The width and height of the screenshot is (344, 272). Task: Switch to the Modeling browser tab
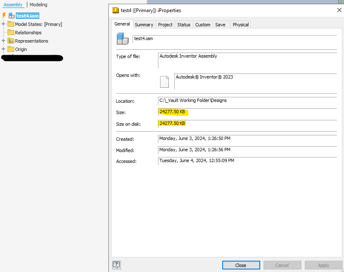click(38, 5)
